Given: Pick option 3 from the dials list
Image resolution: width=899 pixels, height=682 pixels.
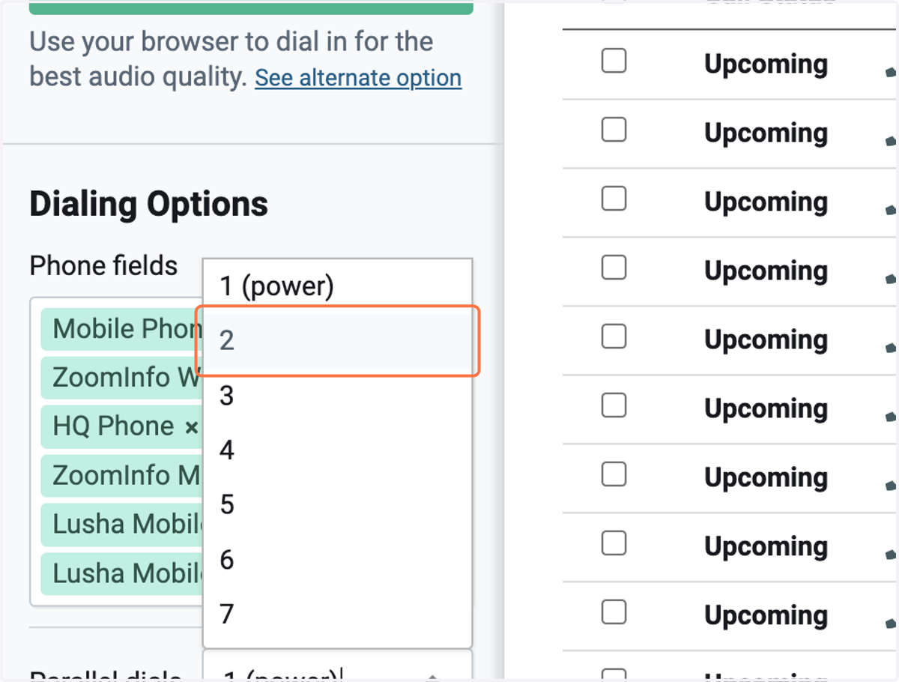Looking at the screenshot, I should [337, 396].
